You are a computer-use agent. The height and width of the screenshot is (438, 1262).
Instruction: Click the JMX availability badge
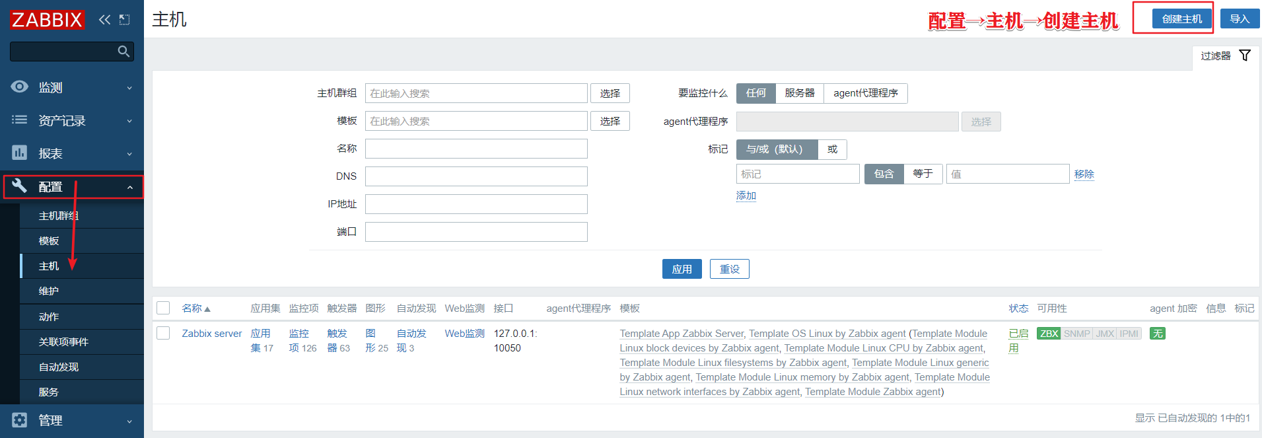point(1105,334)
